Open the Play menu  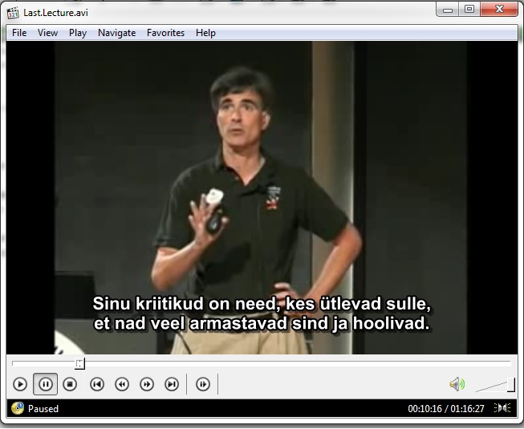(78, 33)
